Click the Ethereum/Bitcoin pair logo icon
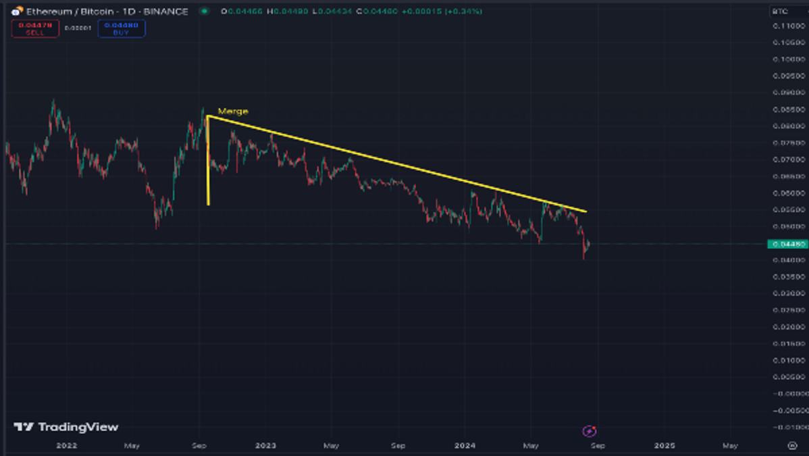Image resolution: width=809 pixels, height=456 pixels. (16, 11)
